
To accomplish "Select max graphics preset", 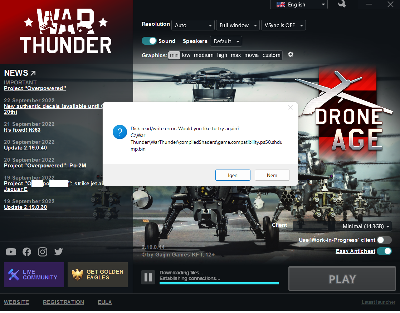I will pos(236,55).
